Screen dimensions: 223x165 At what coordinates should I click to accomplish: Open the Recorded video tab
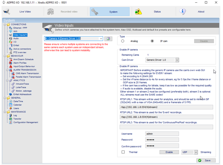pos(67,12)
